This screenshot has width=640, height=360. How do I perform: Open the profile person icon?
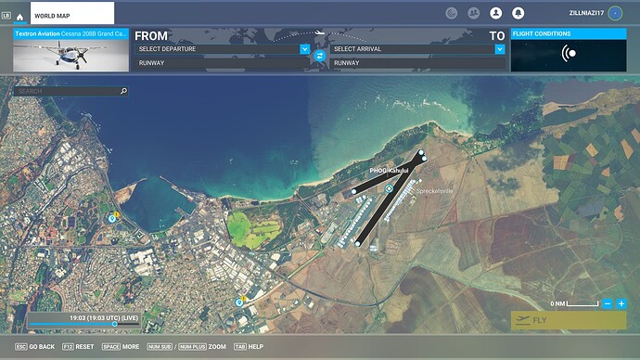pos(496,13)
